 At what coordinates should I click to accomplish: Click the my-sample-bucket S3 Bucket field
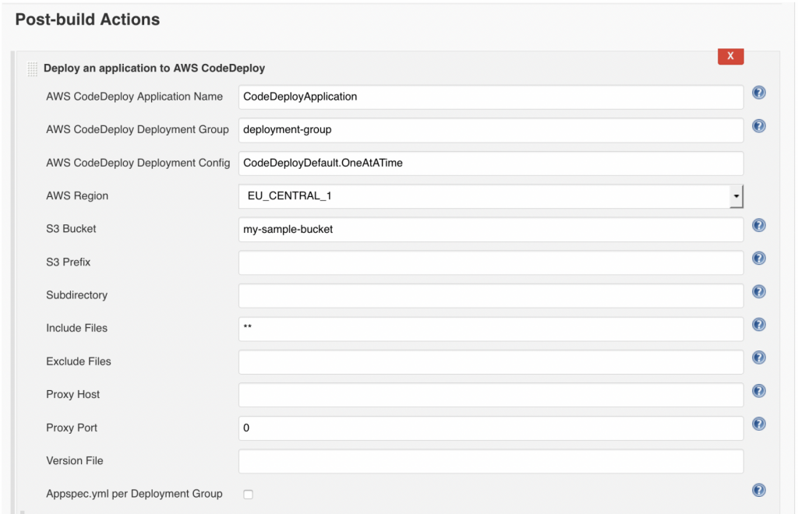(491, 229)
